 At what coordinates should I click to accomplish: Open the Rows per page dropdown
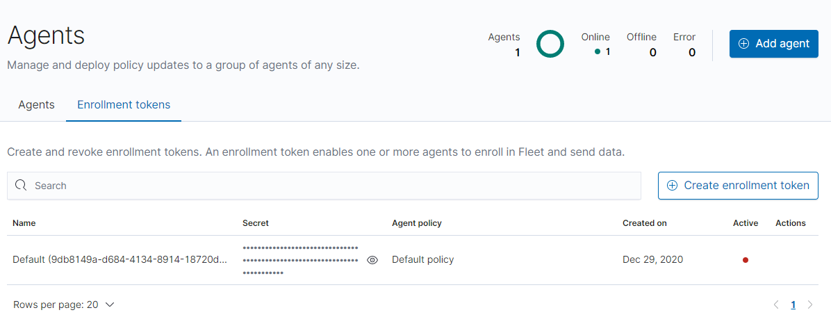[x=63, y=305]
